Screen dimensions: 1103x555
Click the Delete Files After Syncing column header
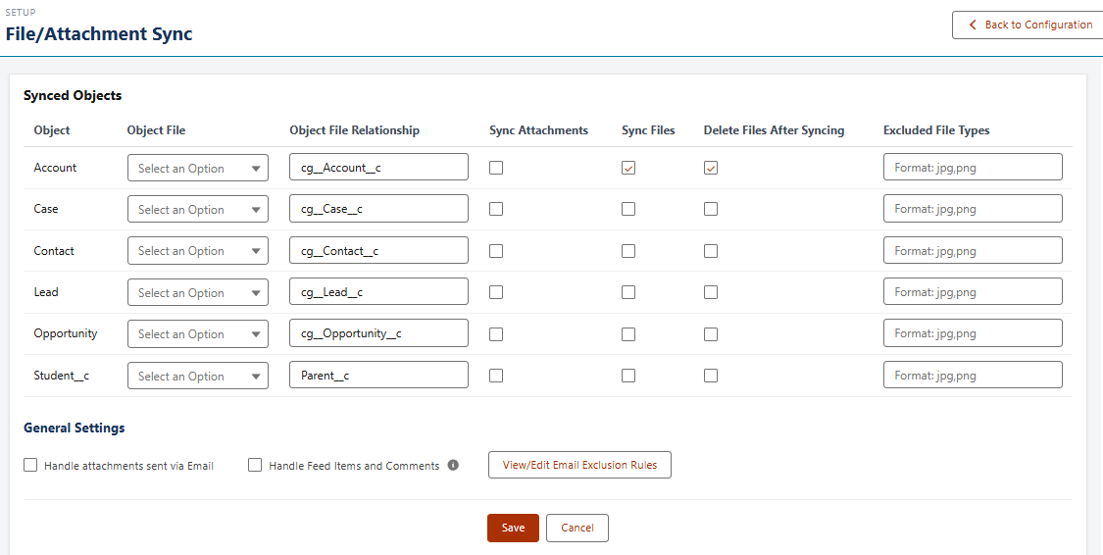pos(774,130)
